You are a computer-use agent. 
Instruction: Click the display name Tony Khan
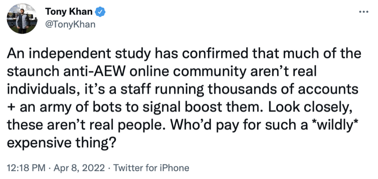click(x=69, y=12)
